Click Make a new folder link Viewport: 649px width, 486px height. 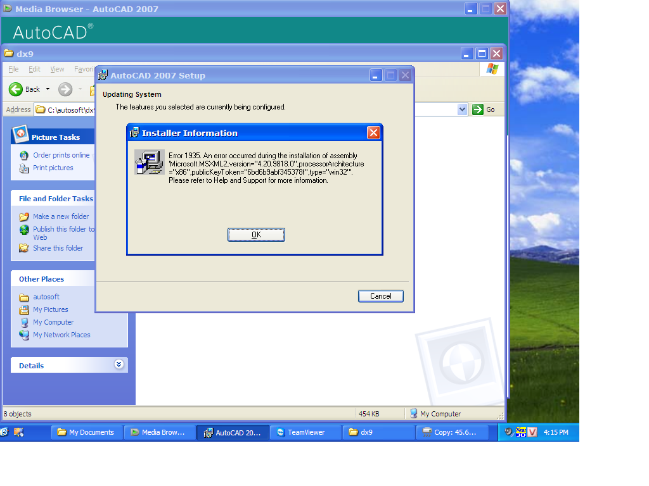(x=61, y=216)
